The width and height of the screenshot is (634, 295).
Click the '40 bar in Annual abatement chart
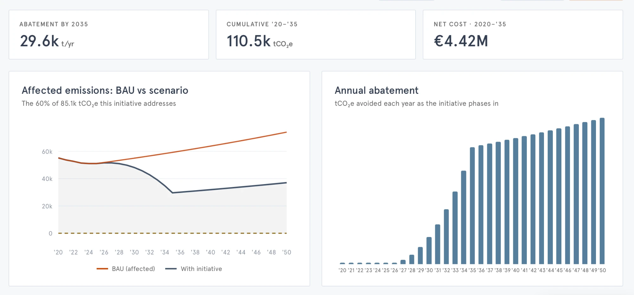click(516, 201)
